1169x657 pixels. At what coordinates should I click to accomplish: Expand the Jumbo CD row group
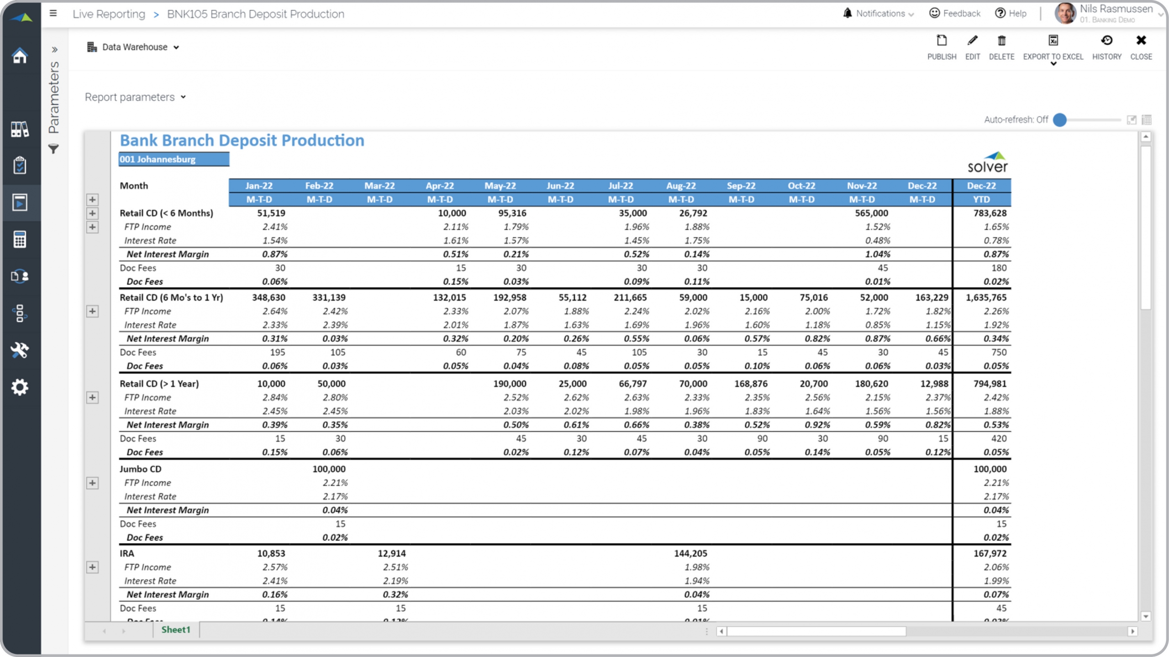click(x=92, y=483)
